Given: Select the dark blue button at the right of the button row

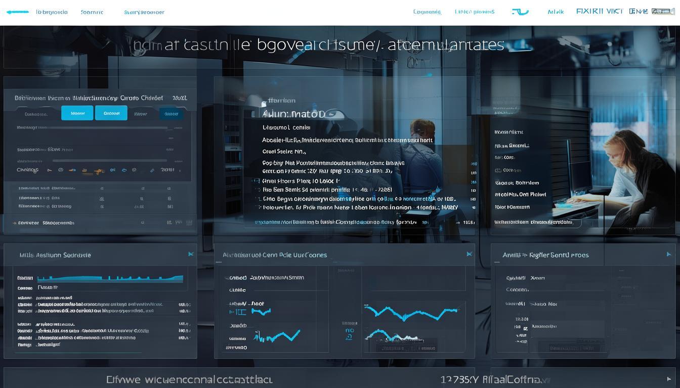Looking at the screenshot, I should (x=171, y=114).
